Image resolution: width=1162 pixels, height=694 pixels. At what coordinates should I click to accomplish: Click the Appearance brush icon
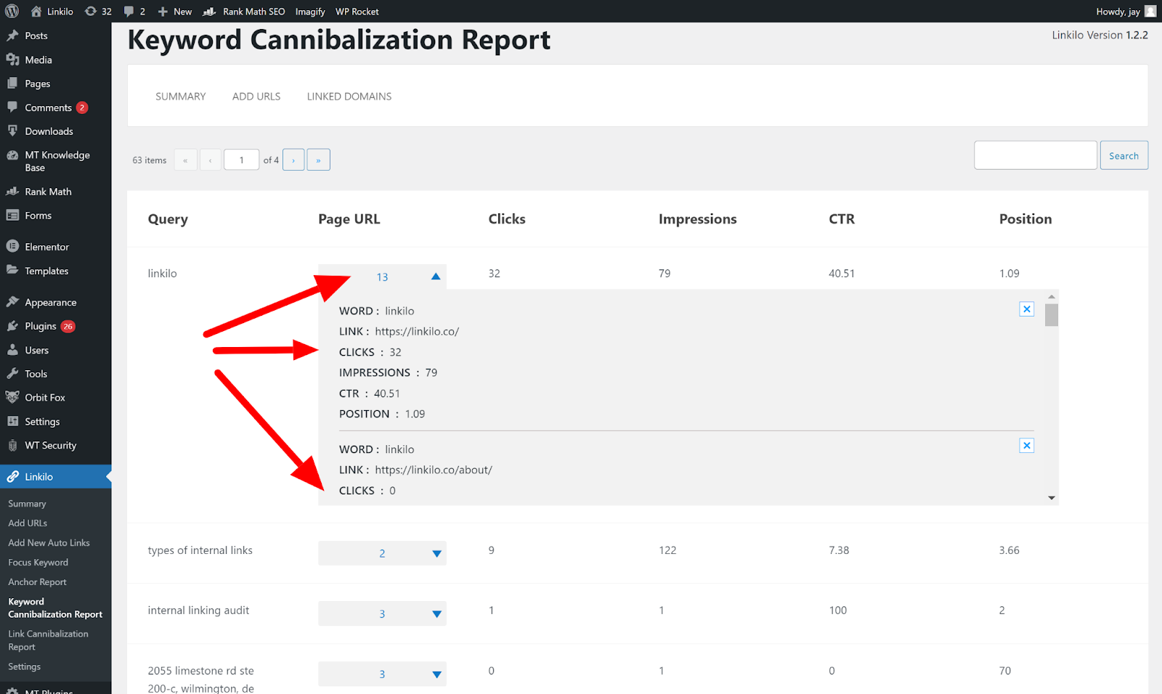point(12,302)
